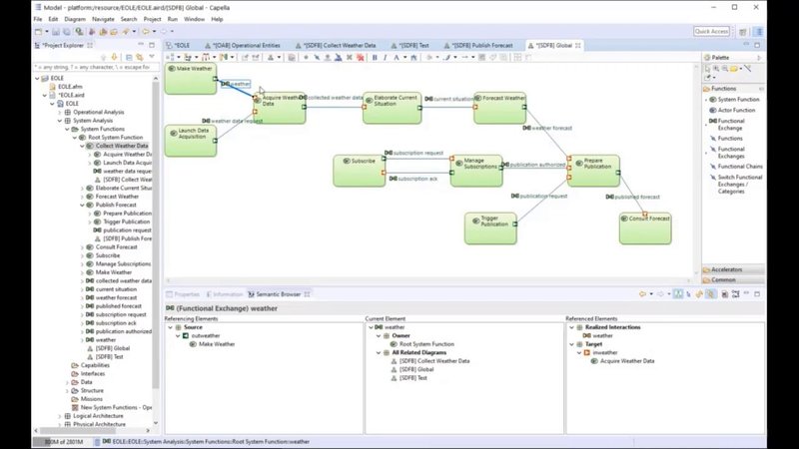Click the Open Perspective icon near Quick Access
Screen dimensions: 799x449
(x=743, y=32)
